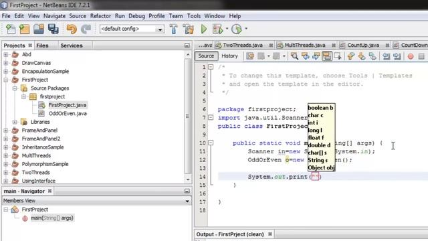Screen dimensions: 428x241
Task: Open the File menu
Action: tap(6, 16)
